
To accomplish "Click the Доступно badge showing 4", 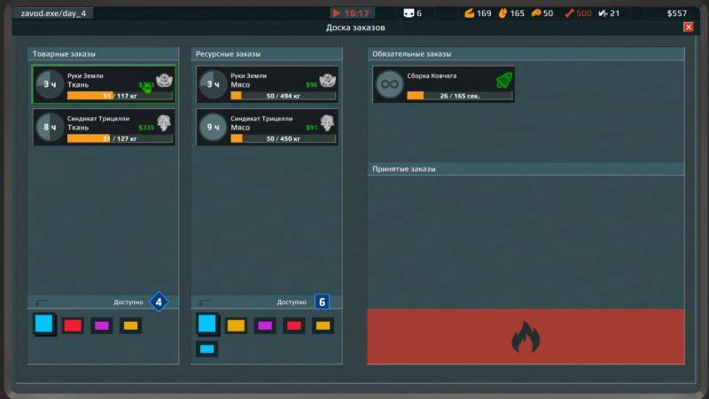I will coord(159,302).
